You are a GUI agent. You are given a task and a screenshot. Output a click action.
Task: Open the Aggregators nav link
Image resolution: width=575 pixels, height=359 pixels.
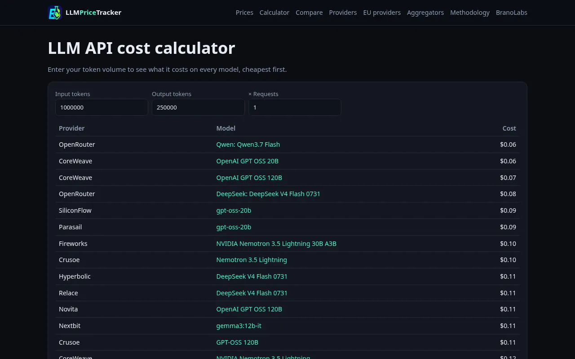click(x=425, y=13)
